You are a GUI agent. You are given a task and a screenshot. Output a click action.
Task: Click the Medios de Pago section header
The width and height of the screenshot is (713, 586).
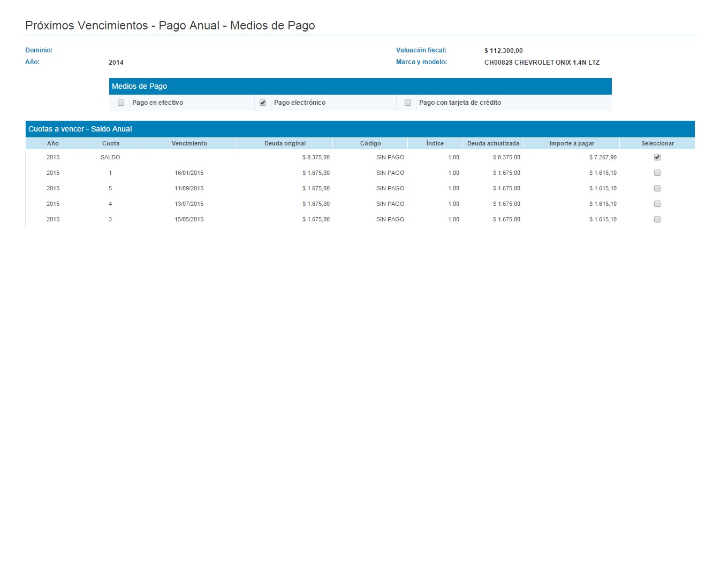(140, 86)
